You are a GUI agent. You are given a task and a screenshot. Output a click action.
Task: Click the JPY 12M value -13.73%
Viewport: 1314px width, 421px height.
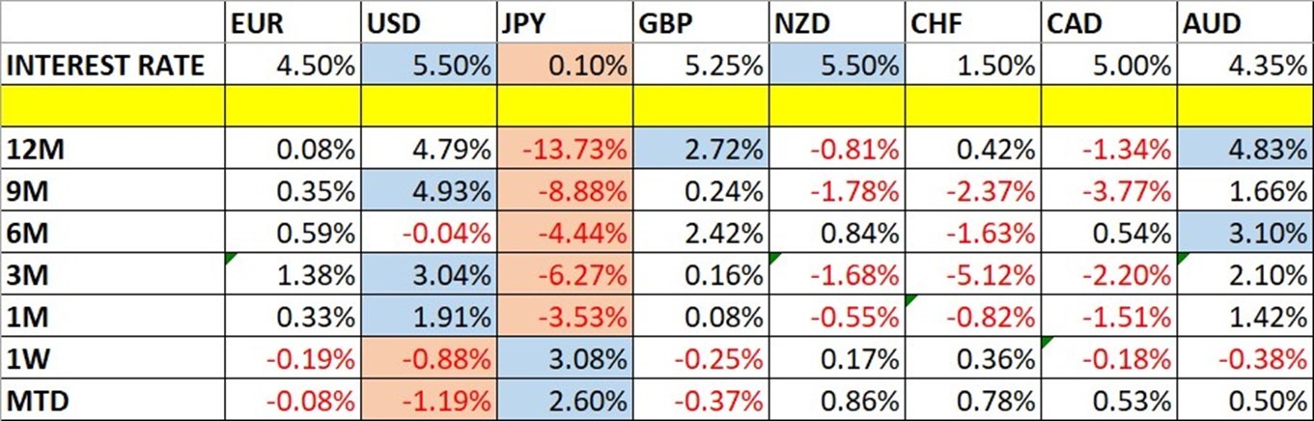click(x=565, y=152)
